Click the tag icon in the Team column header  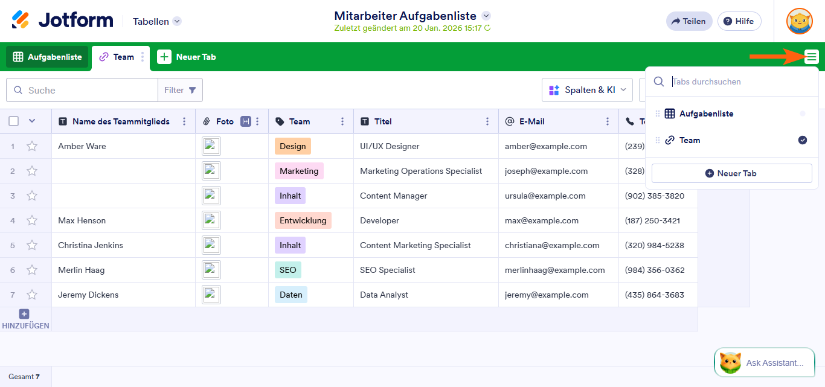tap(278, 121)
